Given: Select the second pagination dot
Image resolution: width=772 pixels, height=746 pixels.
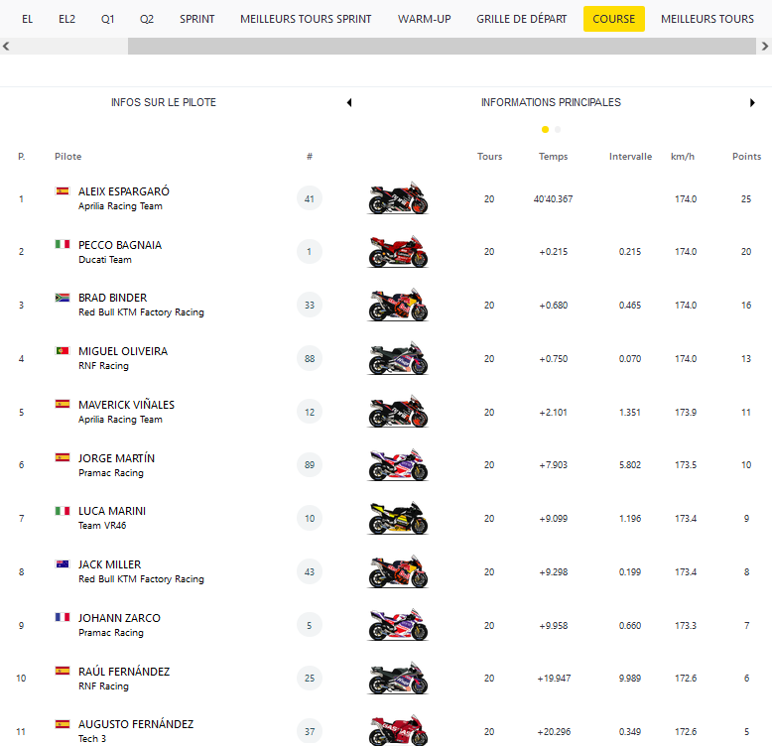Looking at the screenshot, I should (x=558, y=129).
